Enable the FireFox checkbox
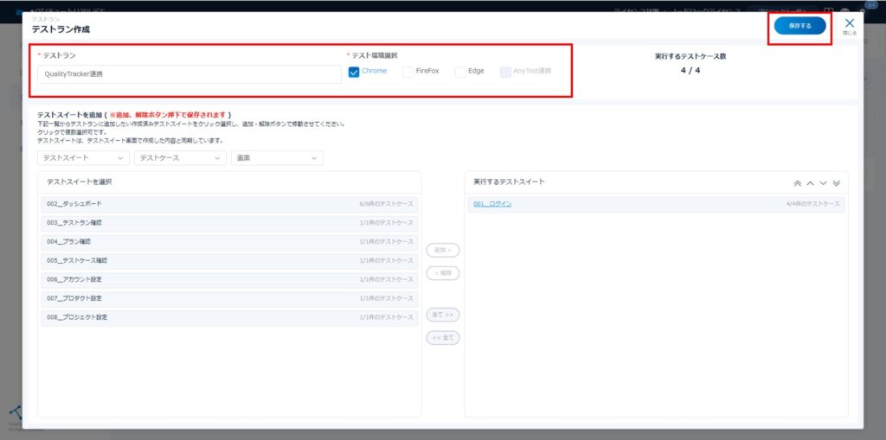Screen dimensions: 886x440 (408, 72)
